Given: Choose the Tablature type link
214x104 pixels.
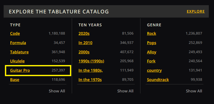Looking at the screenshot, I should click(19, 52).
